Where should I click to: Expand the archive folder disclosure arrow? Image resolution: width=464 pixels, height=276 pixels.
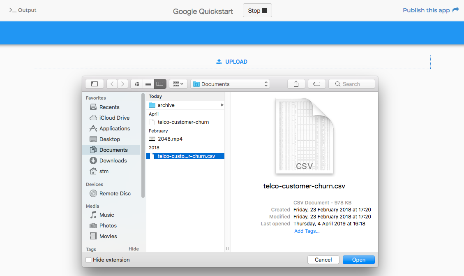[x=222, y=105]
